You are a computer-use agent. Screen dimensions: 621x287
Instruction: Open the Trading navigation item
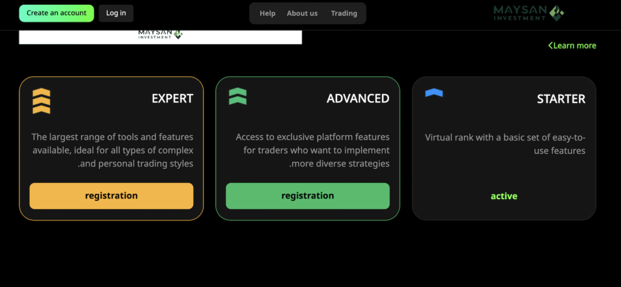(x=344, y=13)
